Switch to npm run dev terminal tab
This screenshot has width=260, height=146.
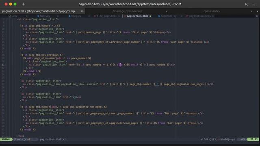(x=212, y=11)
